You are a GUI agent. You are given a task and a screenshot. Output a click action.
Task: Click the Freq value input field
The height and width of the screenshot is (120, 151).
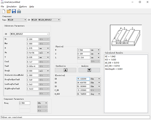(x=25, y=103)
